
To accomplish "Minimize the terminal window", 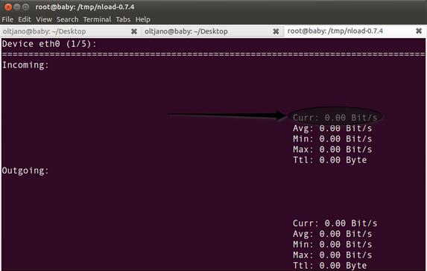I will tap(17, 7).
